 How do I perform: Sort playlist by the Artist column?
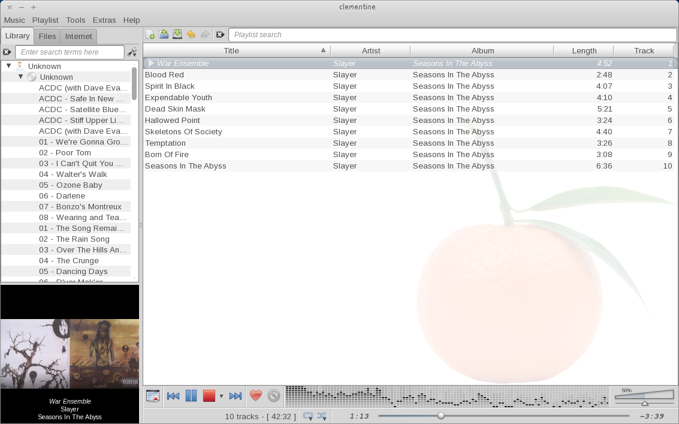(x=370, y=51)
